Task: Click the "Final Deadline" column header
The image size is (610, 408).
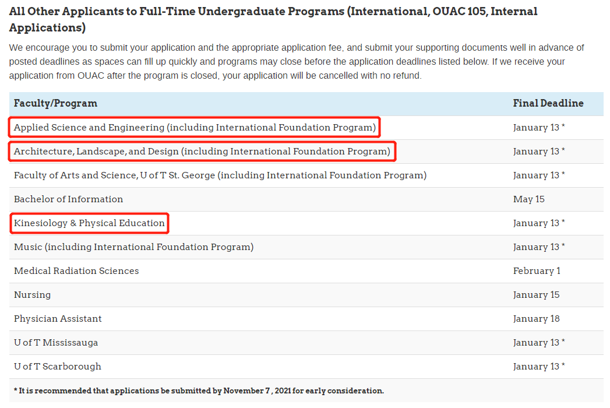Action: tap(548, 104)
